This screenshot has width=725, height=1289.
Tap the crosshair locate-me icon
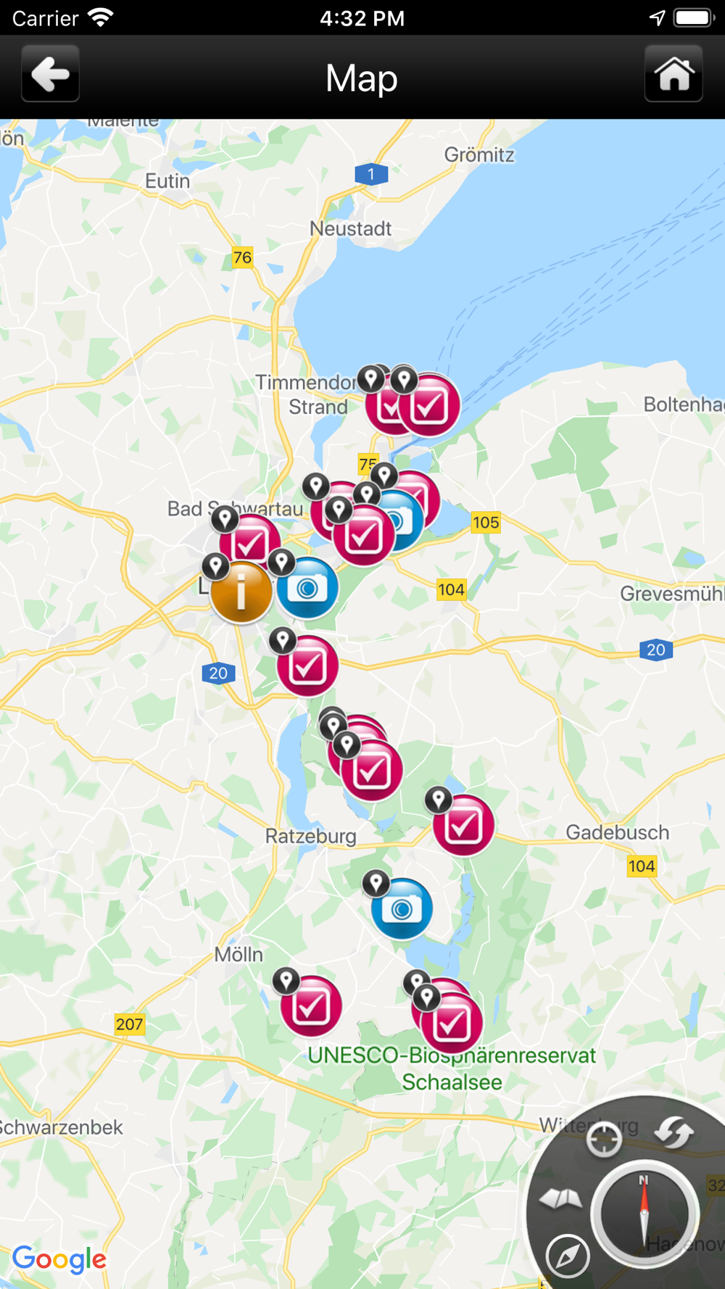(604, 1139)
